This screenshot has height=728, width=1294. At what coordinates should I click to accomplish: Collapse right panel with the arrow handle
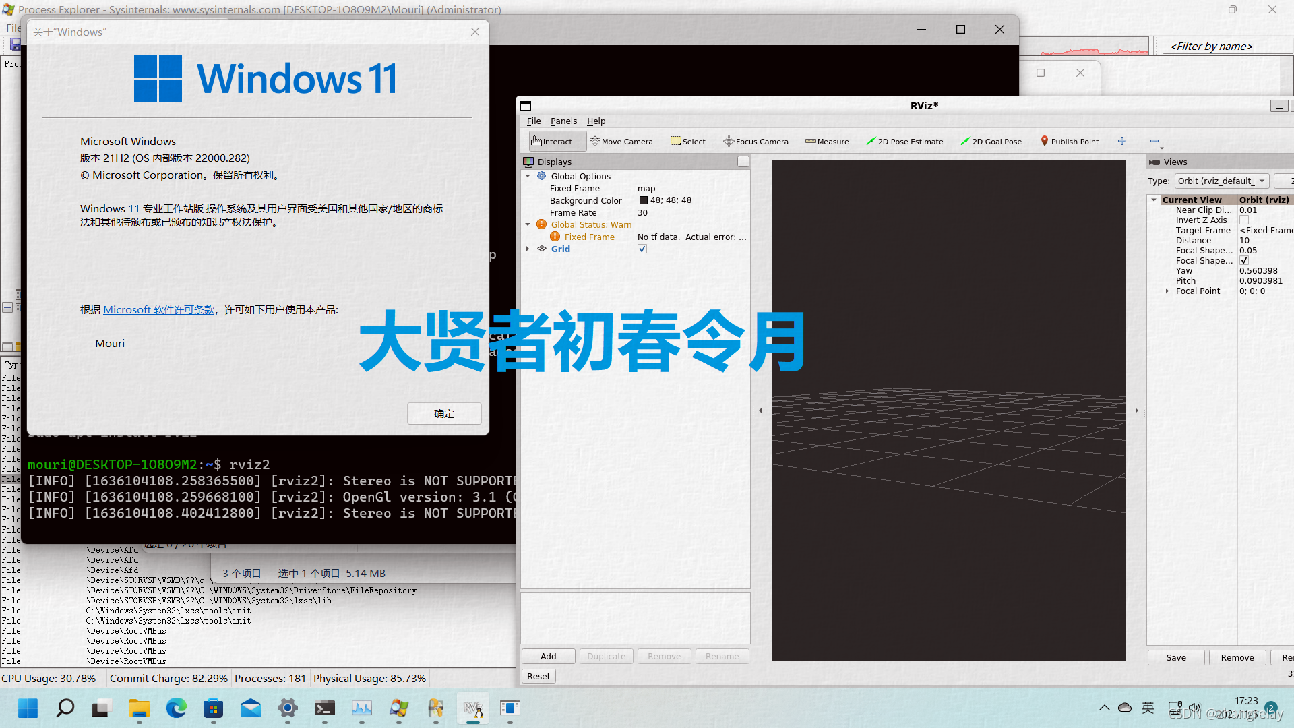[x=1136, y=410]
